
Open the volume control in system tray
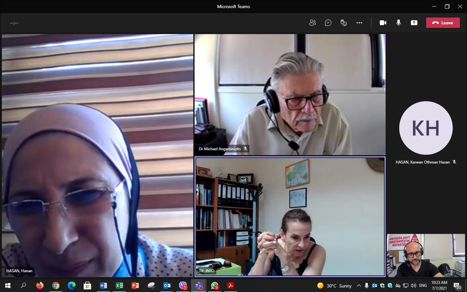tap(413, 286)
